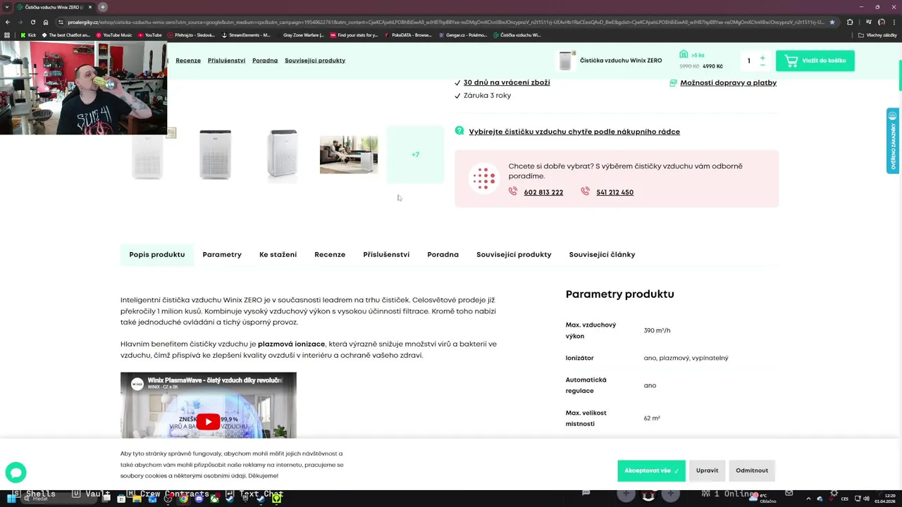The width and height of the screenshot is (902, 507).
Task: Open the YouTube Music bookmark
Action: pyautogui.click(x=113, y=35)
